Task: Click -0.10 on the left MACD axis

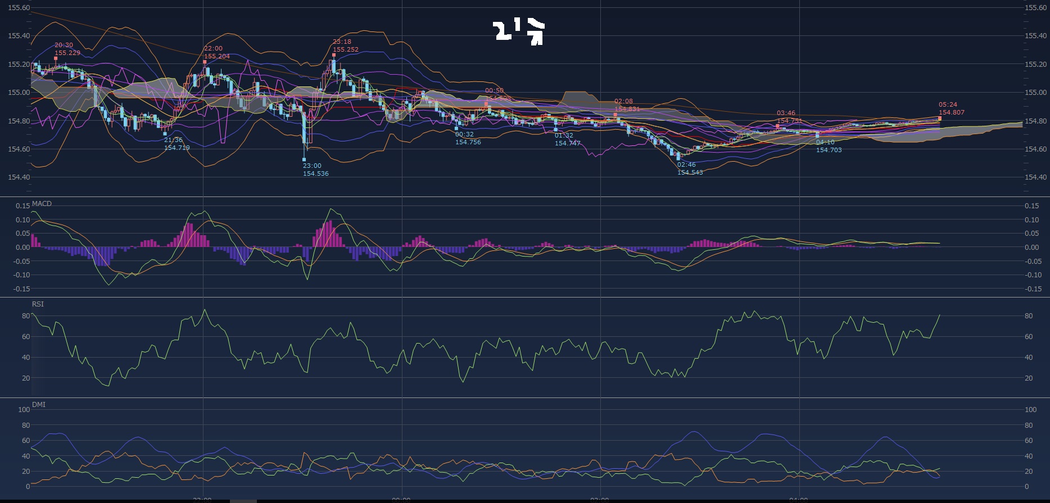Action: 22,275
